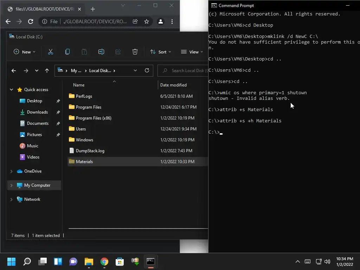
Task: Sort files by Name column header
Action: tap(79, 85)
